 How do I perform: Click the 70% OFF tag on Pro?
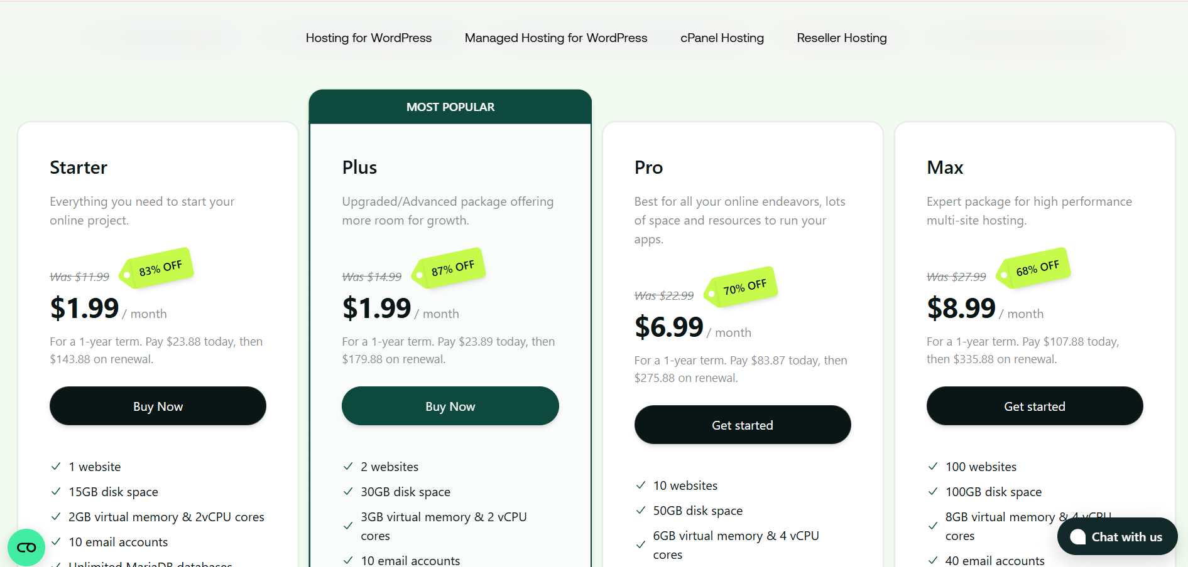click(743, 287)
